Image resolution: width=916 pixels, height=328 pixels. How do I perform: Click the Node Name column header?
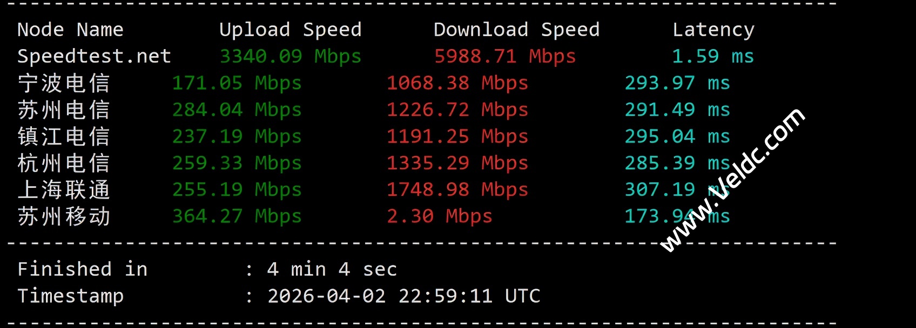[x=70, y=30]
